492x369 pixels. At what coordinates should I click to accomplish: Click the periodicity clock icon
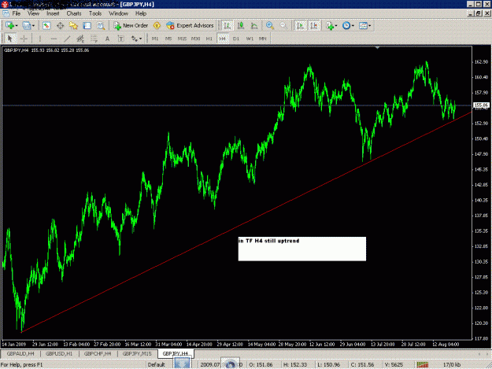coord(346,25)
